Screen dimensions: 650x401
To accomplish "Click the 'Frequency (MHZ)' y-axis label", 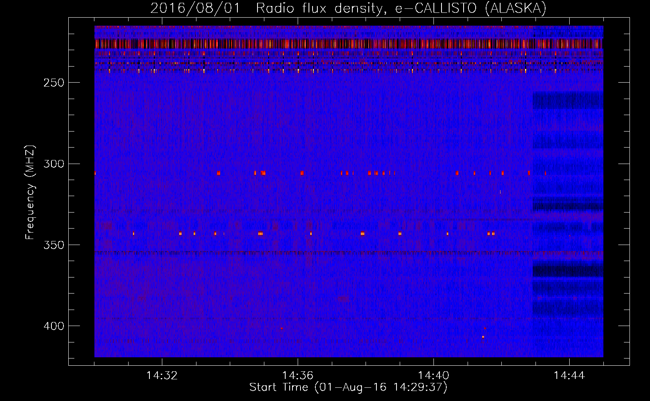I will 30,192.
